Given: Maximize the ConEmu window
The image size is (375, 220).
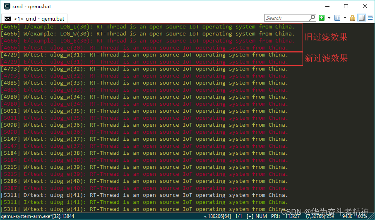Looking at the screenshot, I should (346, 7).
